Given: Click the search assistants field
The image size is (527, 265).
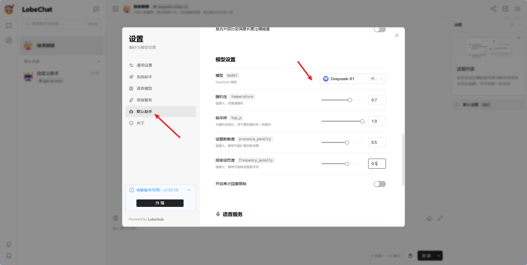Looking at the screenshot, I should coord(62,24).
